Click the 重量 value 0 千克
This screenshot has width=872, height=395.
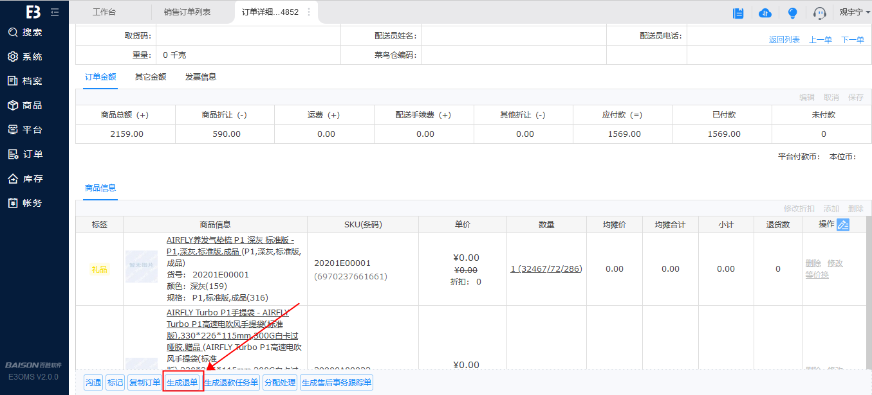pos(174,55)
